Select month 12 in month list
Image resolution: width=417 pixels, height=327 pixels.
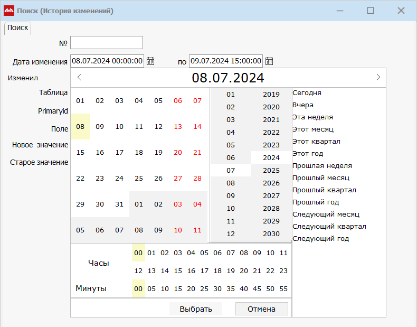pyautogui.click(x=231, y=234)
